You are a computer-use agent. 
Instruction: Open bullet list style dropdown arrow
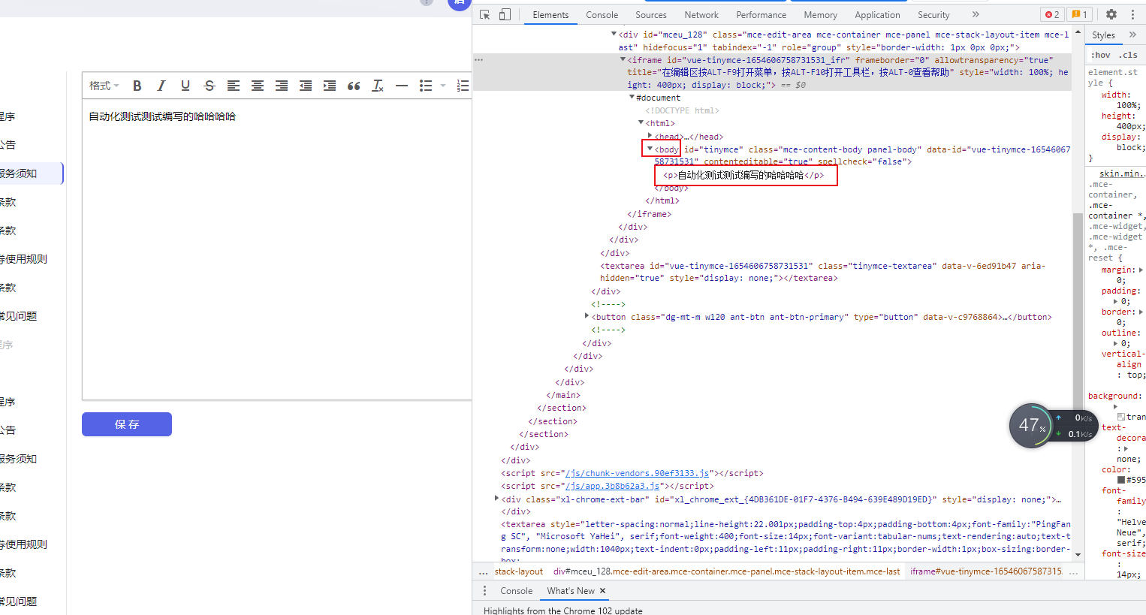tap(443, 86)
